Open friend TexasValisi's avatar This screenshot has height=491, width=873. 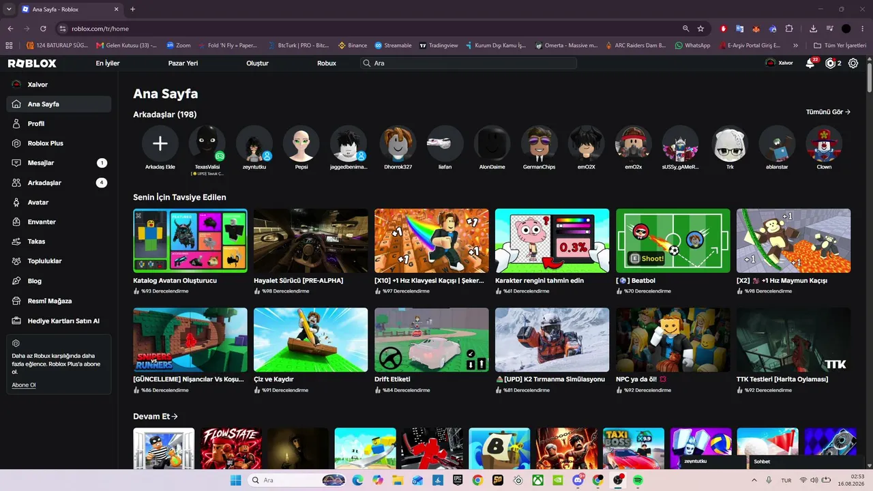click(x=207, y=143)
